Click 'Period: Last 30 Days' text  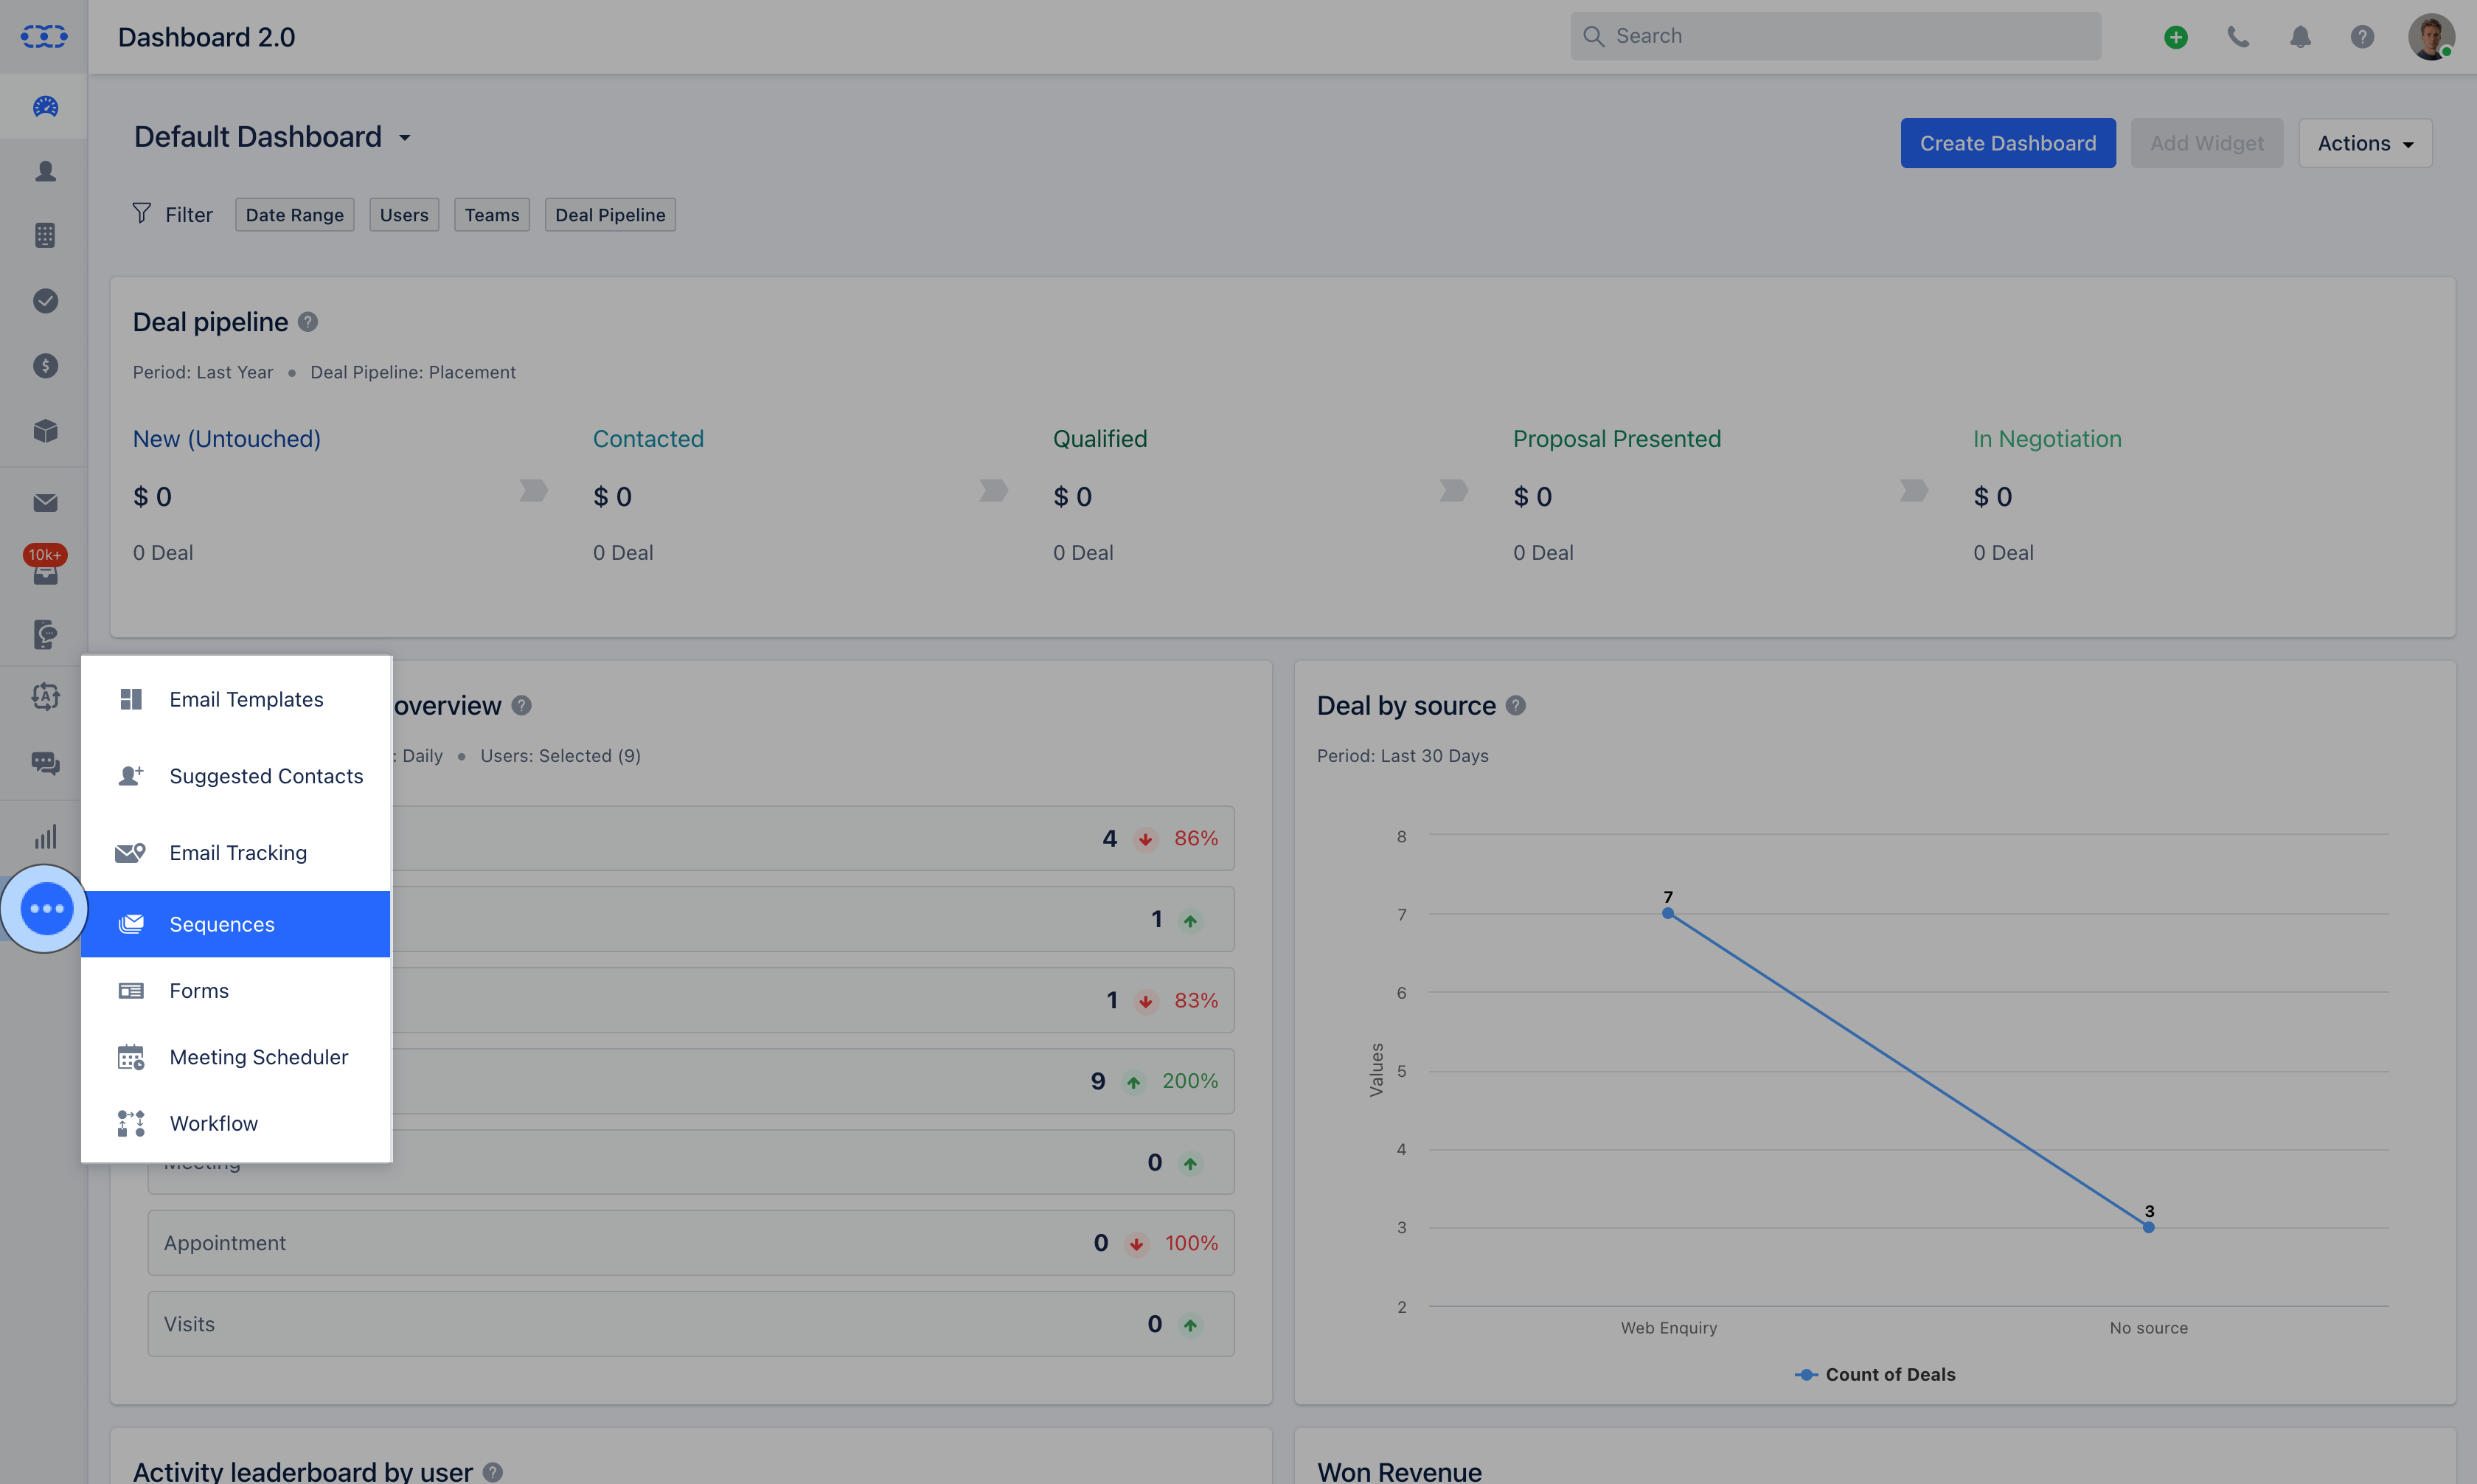coord(1403,756)
